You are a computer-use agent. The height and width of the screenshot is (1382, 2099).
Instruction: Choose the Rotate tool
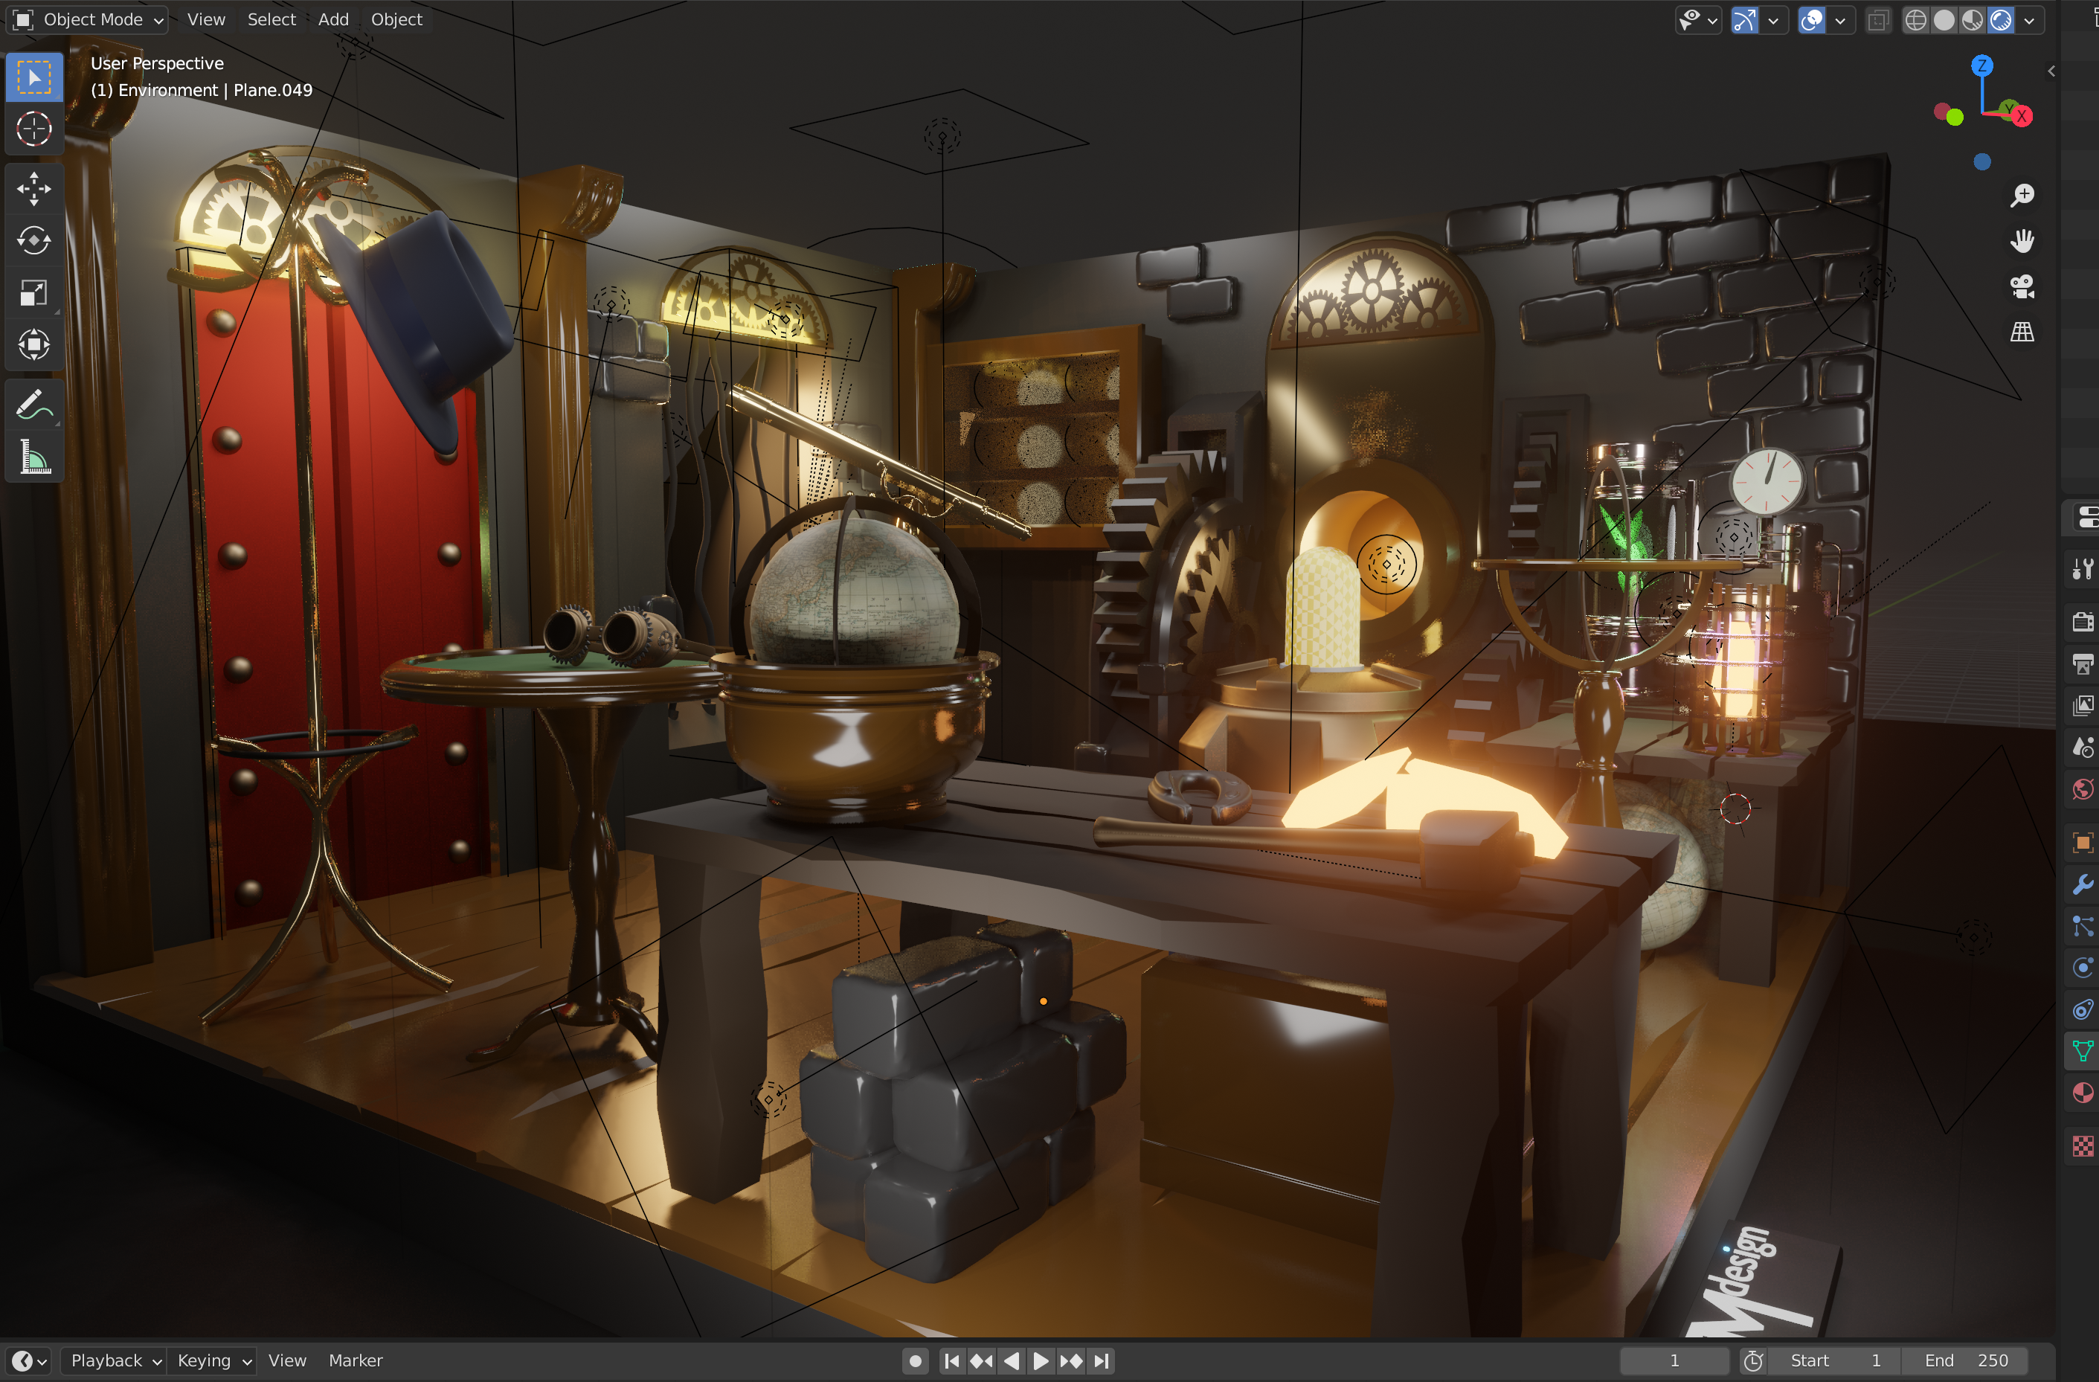coord(34,241)
